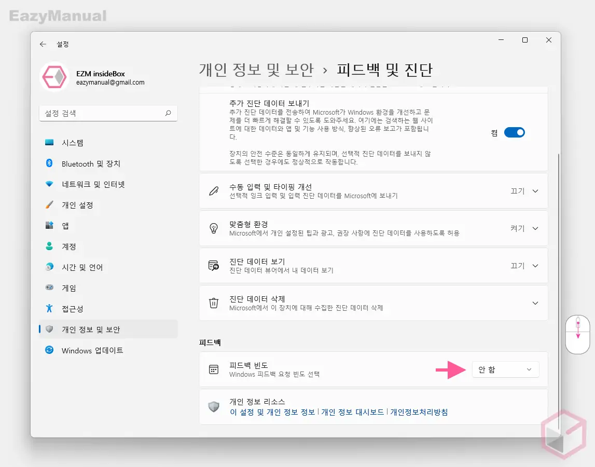Open the 앱 section icon

click(x=50, y=226)
